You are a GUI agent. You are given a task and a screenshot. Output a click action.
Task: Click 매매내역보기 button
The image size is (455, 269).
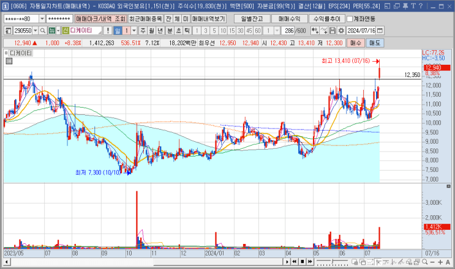pyautogui.click(x=209, y=19)
